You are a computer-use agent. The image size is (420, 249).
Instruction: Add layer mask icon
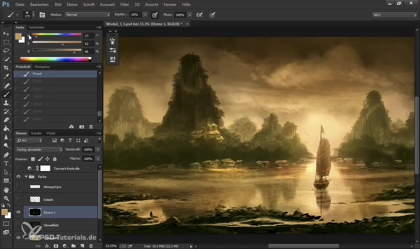tap(56, 246)
